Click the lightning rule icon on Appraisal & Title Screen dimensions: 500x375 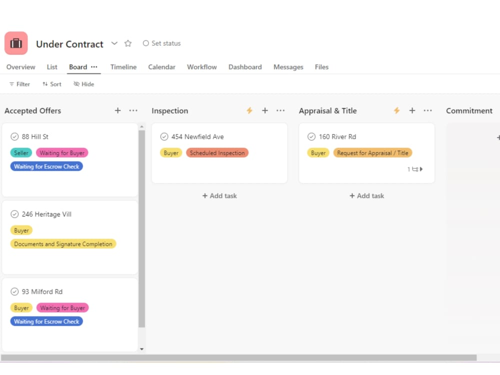(396, 110)
